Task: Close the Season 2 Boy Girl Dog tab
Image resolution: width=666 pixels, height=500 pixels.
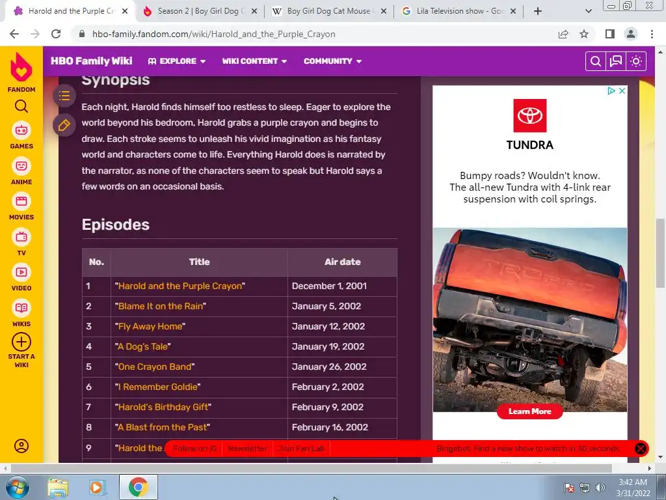Action: pos(254,12)
